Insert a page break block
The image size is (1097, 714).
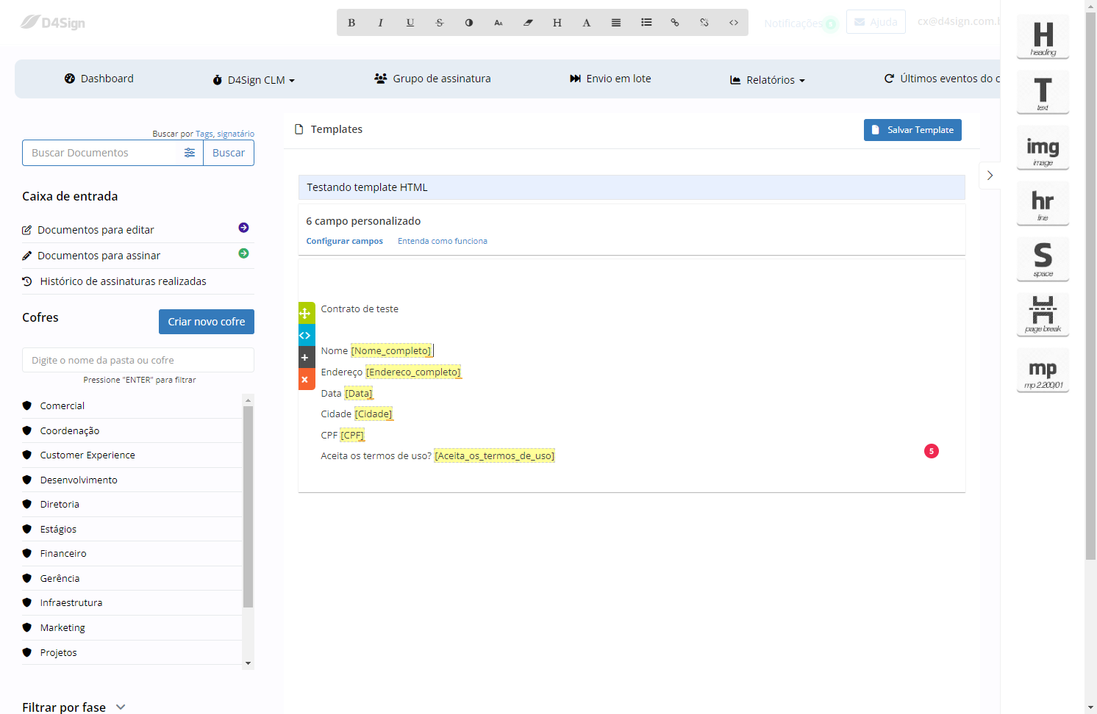coord(1043,314)
